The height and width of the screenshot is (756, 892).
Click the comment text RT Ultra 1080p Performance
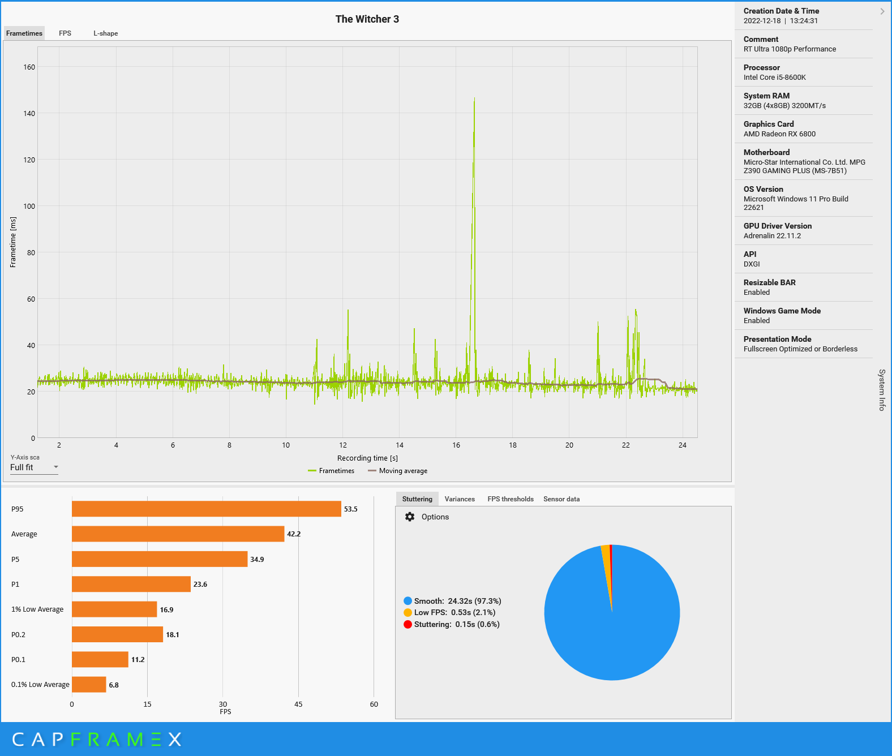pyautogui.click(x=790, y=49)
